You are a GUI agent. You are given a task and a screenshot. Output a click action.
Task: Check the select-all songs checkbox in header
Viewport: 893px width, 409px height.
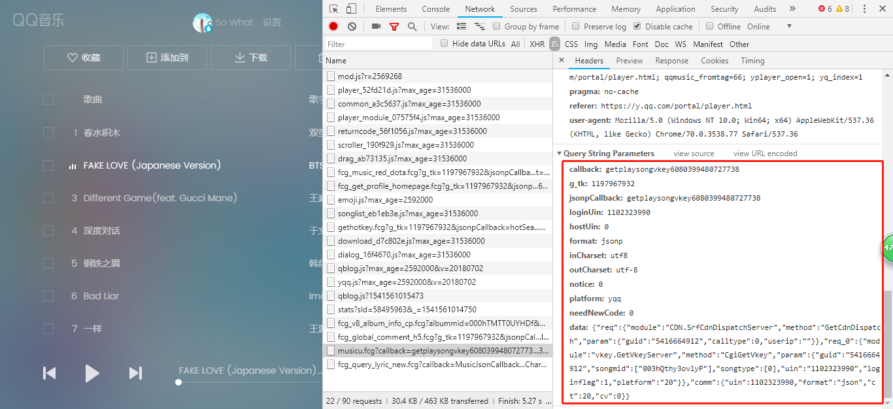(x=48, y=99)
